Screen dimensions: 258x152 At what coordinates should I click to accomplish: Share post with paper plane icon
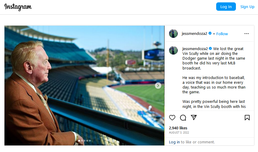pyautogui.click(x=194, y=118)
